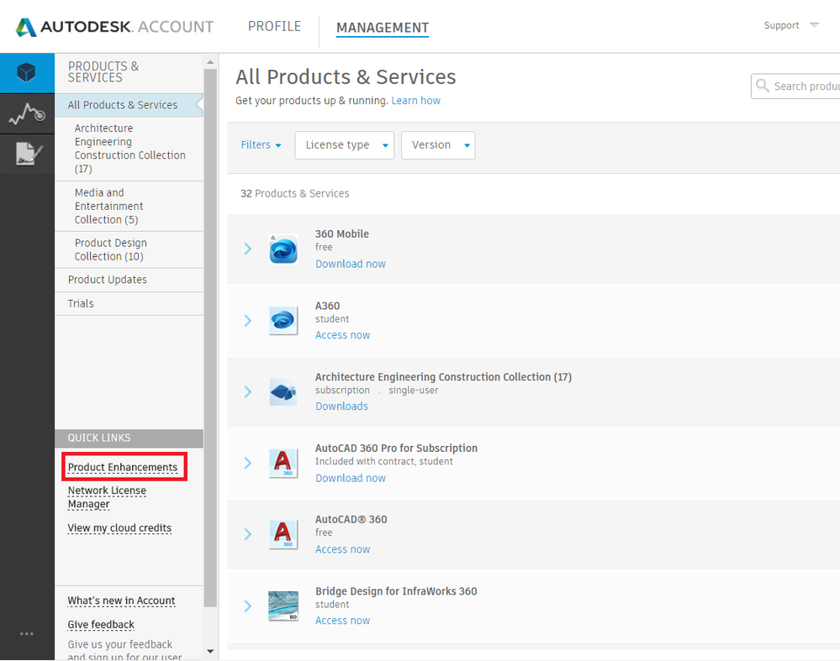Click the Bridge Design for InfraWorks thumbnail
The image size is (840, 661).
(283, 606)
